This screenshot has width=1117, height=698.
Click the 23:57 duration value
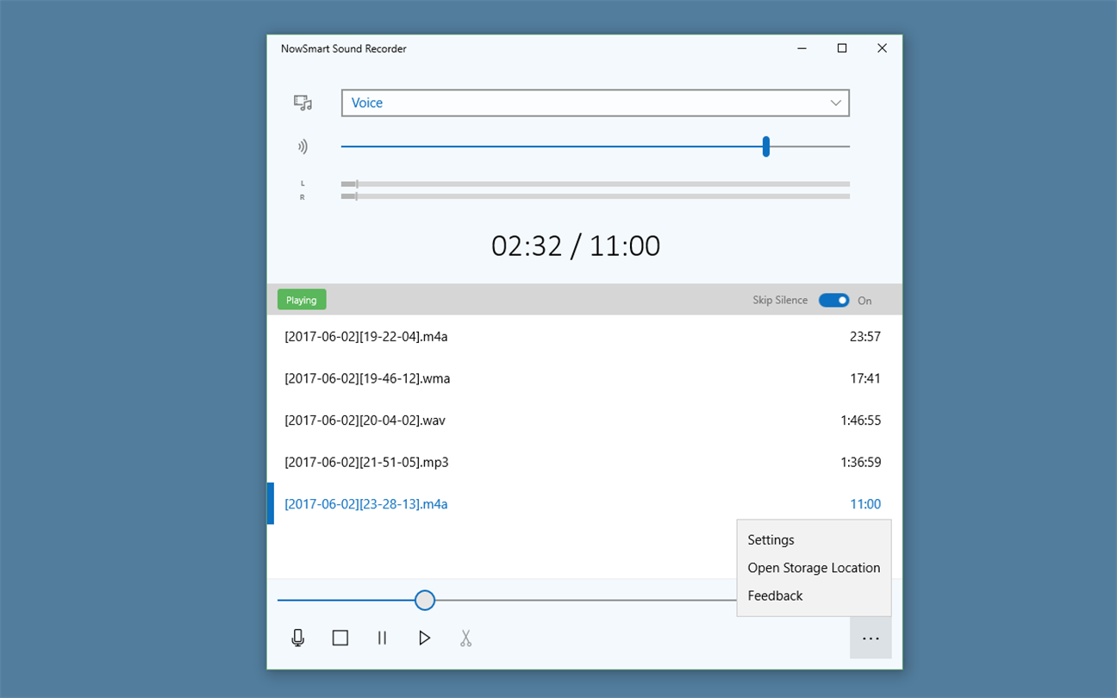865,336
